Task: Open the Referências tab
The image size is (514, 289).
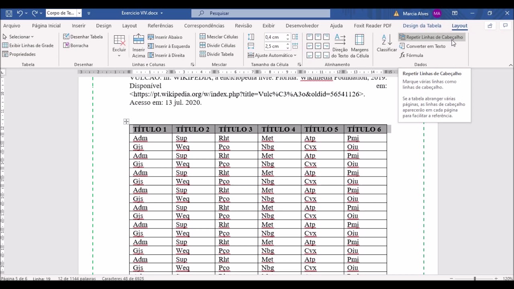Action: (x=160, y=26)
